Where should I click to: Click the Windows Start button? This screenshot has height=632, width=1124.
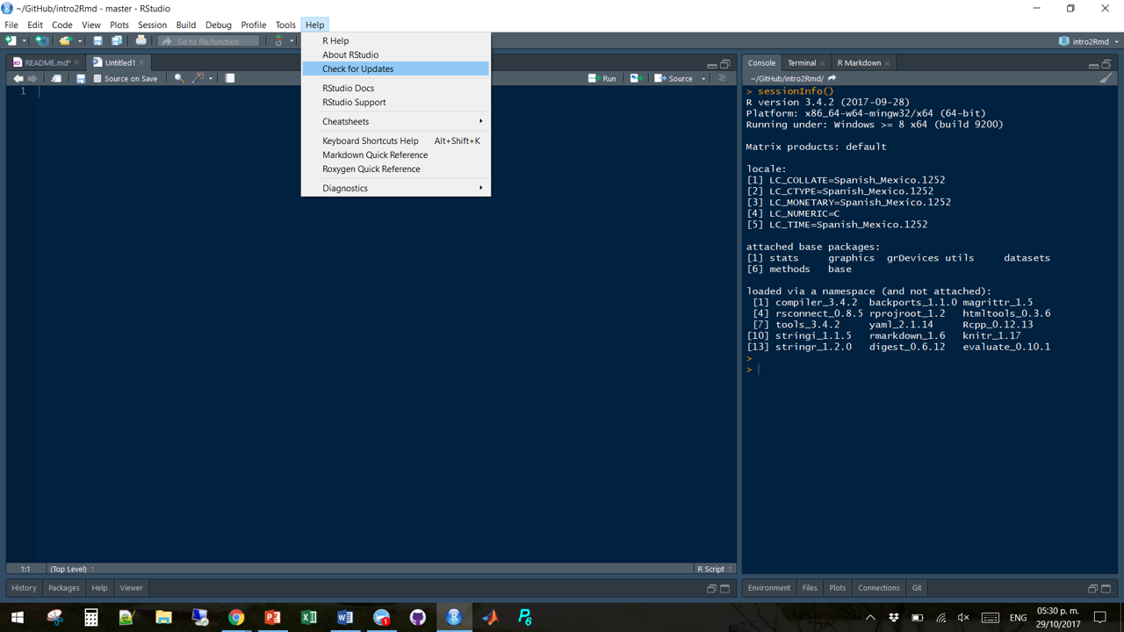coord(18,617)
